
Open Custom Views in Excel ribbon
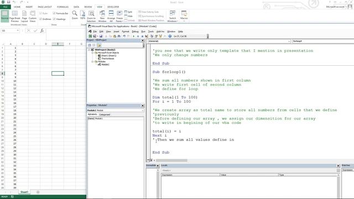click(33, 16)
